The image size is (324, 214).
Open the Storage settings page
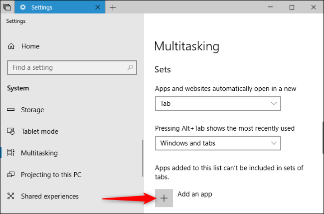pyautogui.click(x=32, y=110)
